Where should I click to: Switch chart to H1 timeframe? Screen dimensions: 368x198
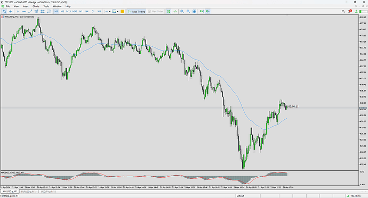pyautogui.click(x=81, y=11)
